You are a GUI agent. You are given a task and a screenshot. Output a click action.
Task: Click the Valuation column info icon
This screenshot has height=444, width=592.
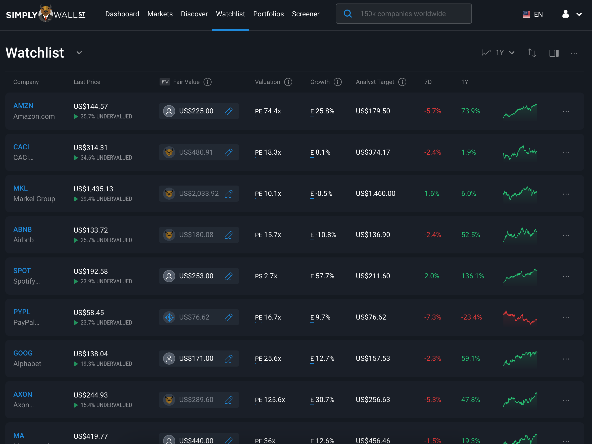tap(288, 82)
